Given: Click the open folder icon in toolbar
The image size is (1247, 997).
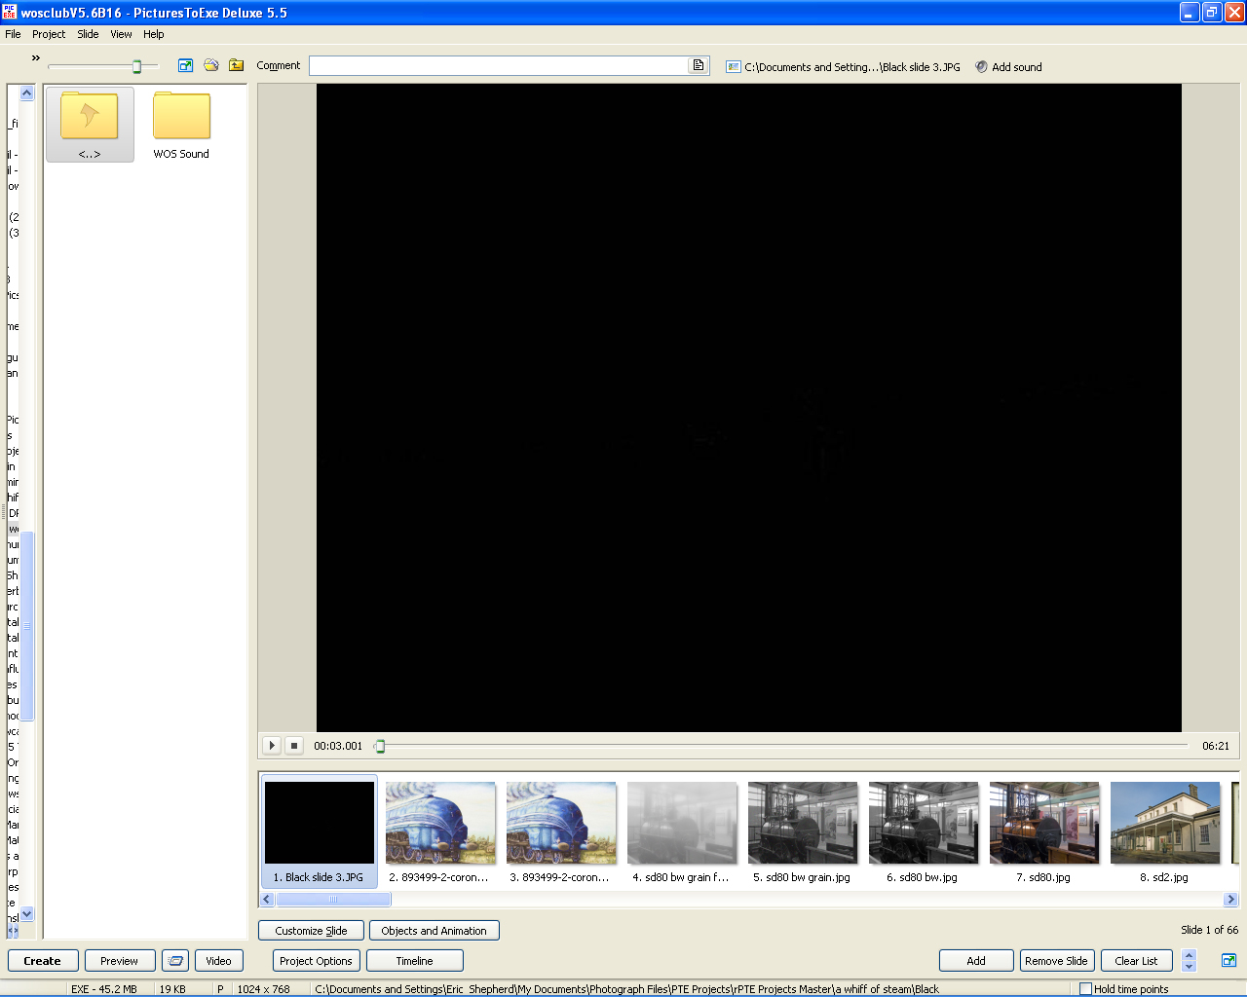Looking at the screenshot, I should tap(211, 65).
